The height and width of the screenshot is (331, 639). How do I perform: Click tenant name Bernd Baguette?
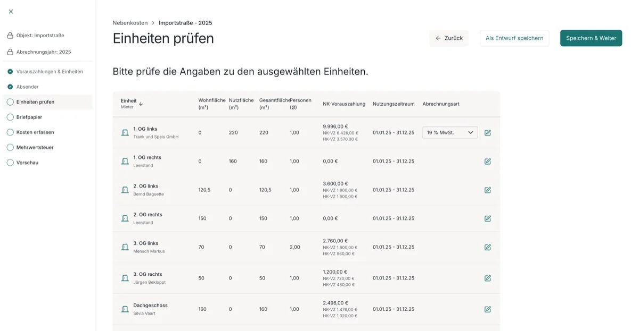click(149, 194)
